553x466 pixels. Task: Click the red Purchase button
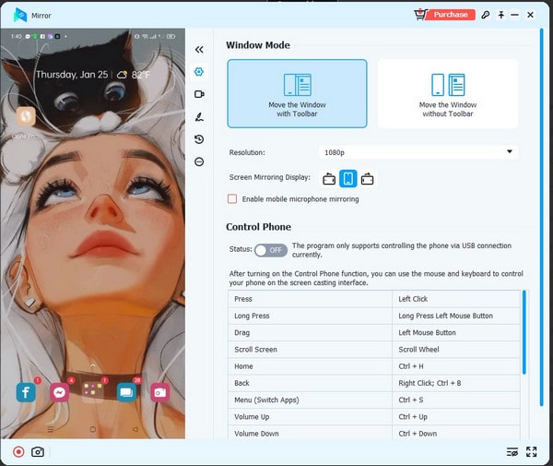[x=445, y=15]
